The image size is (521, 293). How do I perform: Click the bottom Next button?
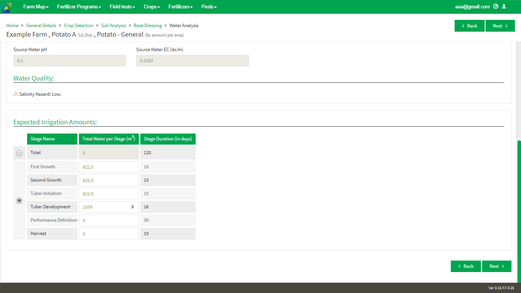[x=497, y=266]
